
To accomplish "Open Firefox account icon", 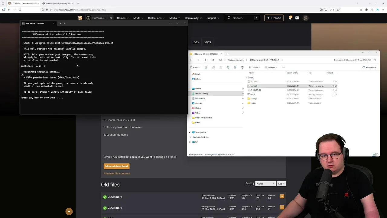I will point(366,10).
